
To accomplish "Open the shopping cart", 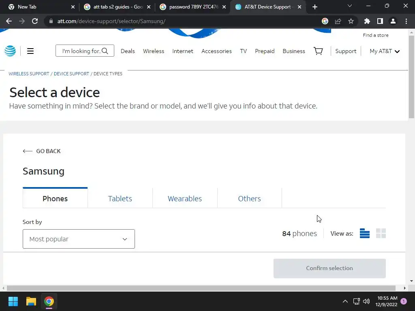I will point(318,51).
